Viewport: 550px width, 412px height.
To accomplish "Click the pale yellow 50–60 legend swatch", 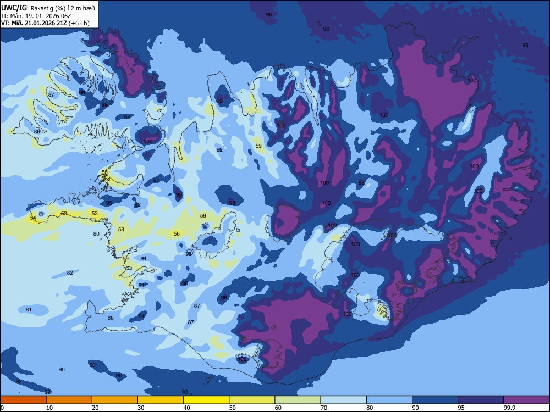I will coord(252,400).
